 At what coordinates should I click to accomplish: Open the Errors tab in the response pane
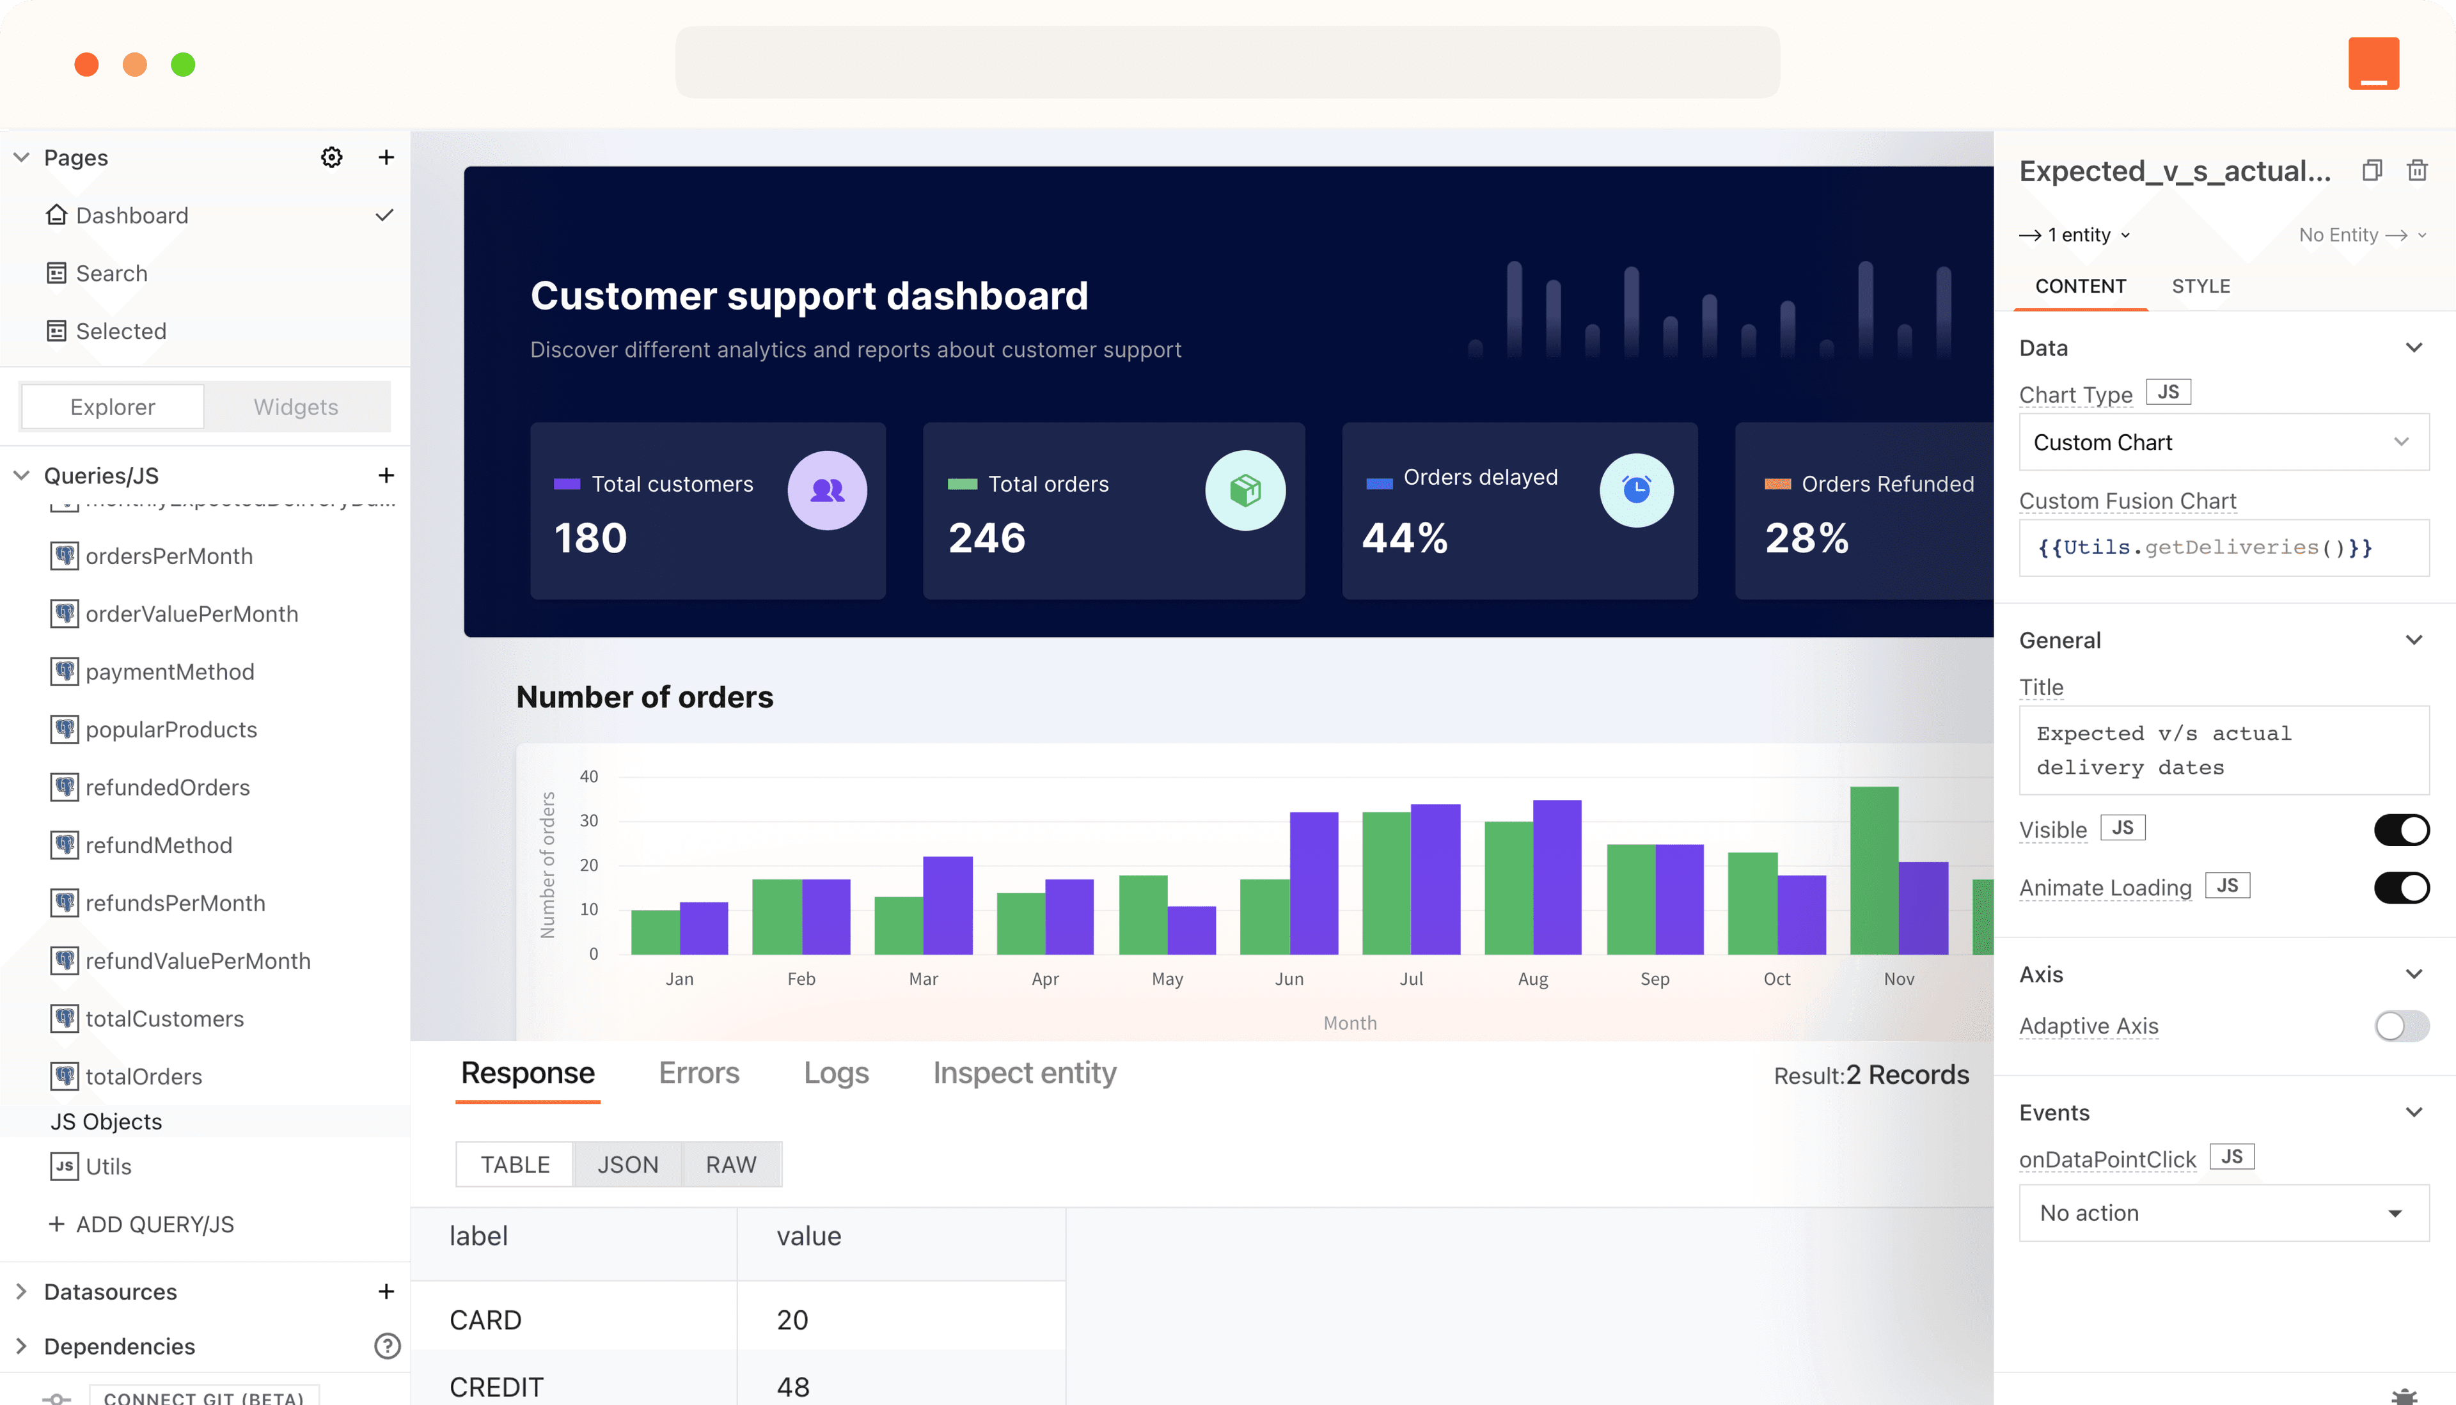coord(698,1072)
